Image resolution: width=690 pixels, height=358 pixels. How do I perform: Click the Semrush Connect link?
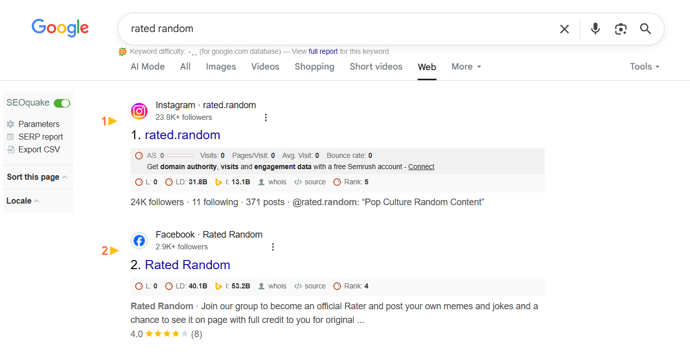(x=421, y=167)
